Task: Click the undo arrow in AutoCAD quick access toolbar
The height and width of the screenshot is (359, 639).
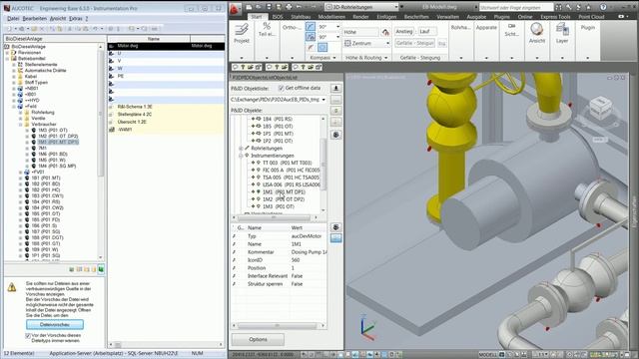Action: pyautogui.click(x=300, y=7)
